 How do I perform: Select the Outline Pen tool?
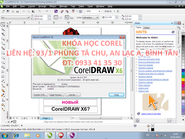click(x=3, y=100)
